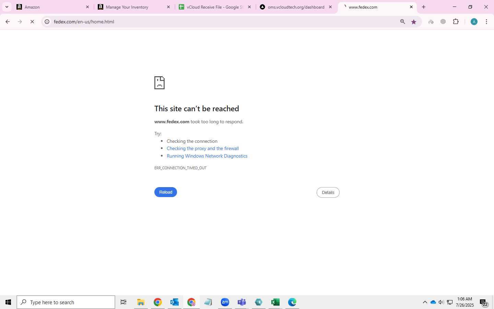Open the teal diamond app on taskbar
The image size is (494, 309).
coord(258,302)
